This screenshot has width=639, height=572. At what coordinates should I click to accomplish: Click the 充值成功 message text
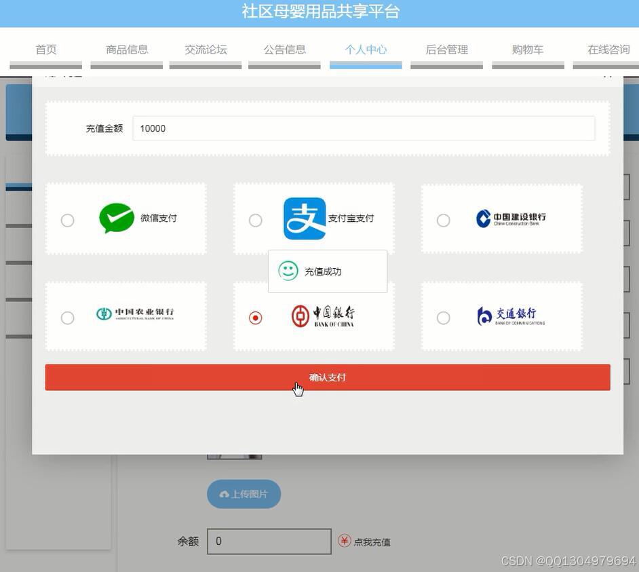tap(323, 271)
